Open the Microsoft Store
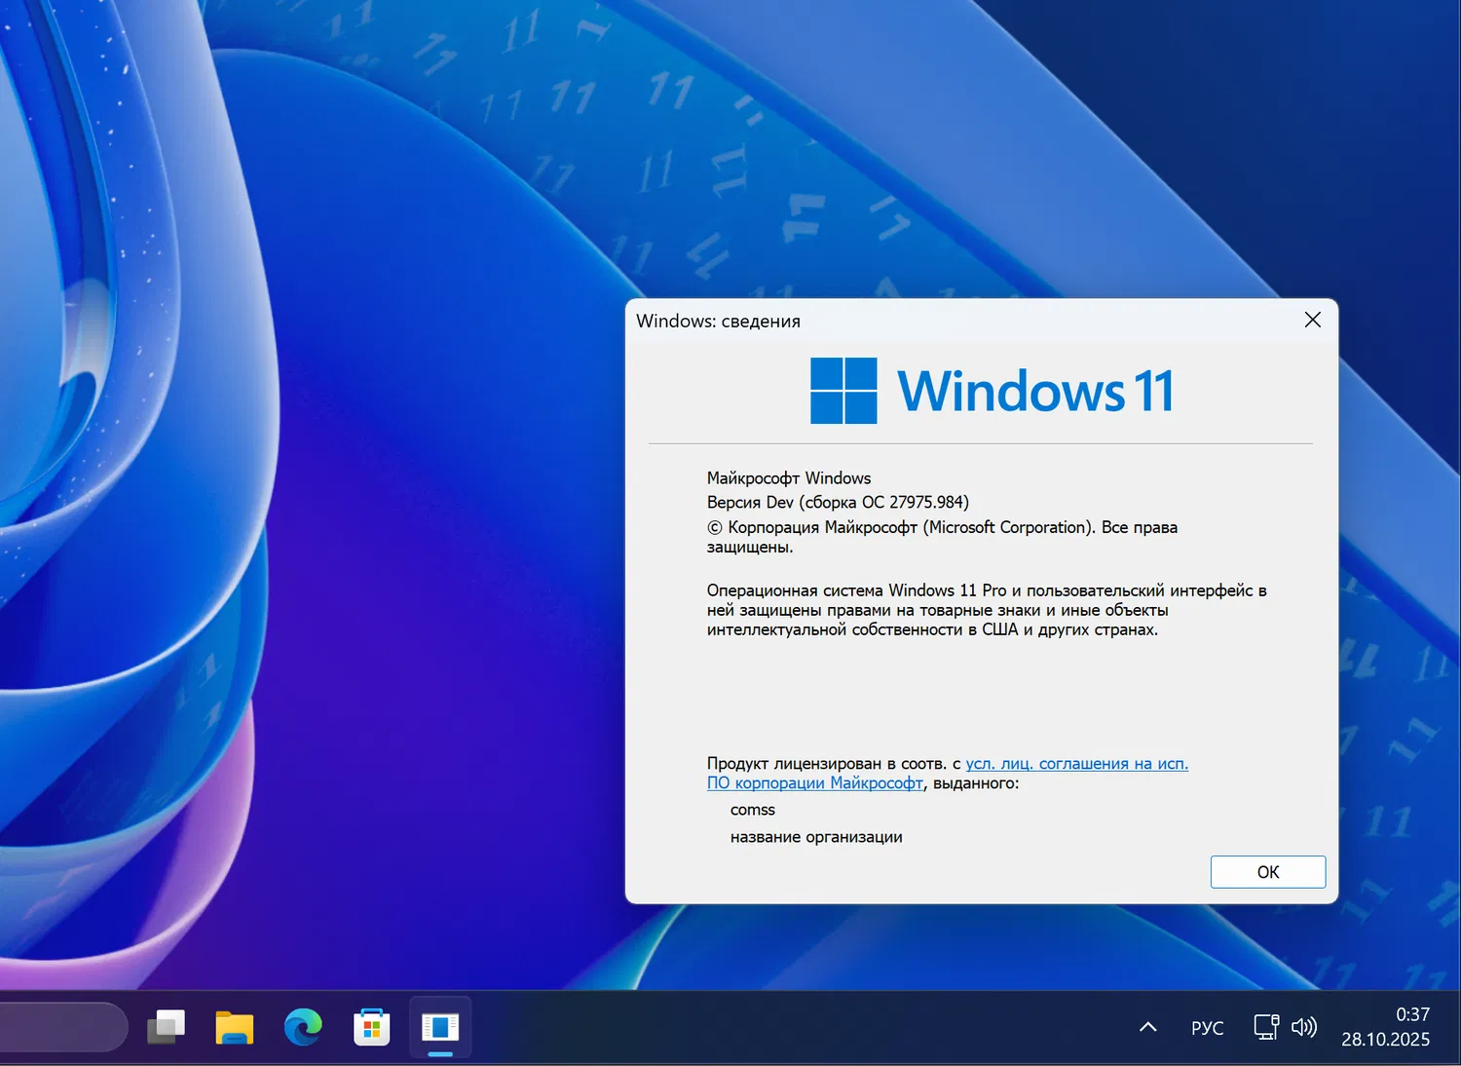 (371, 1027)
